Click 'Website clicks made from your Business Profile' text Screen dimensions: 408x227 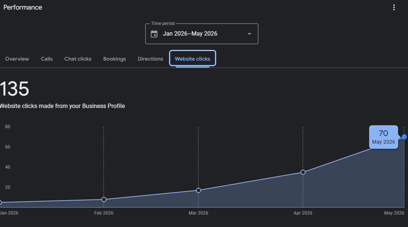pos(62,106)
